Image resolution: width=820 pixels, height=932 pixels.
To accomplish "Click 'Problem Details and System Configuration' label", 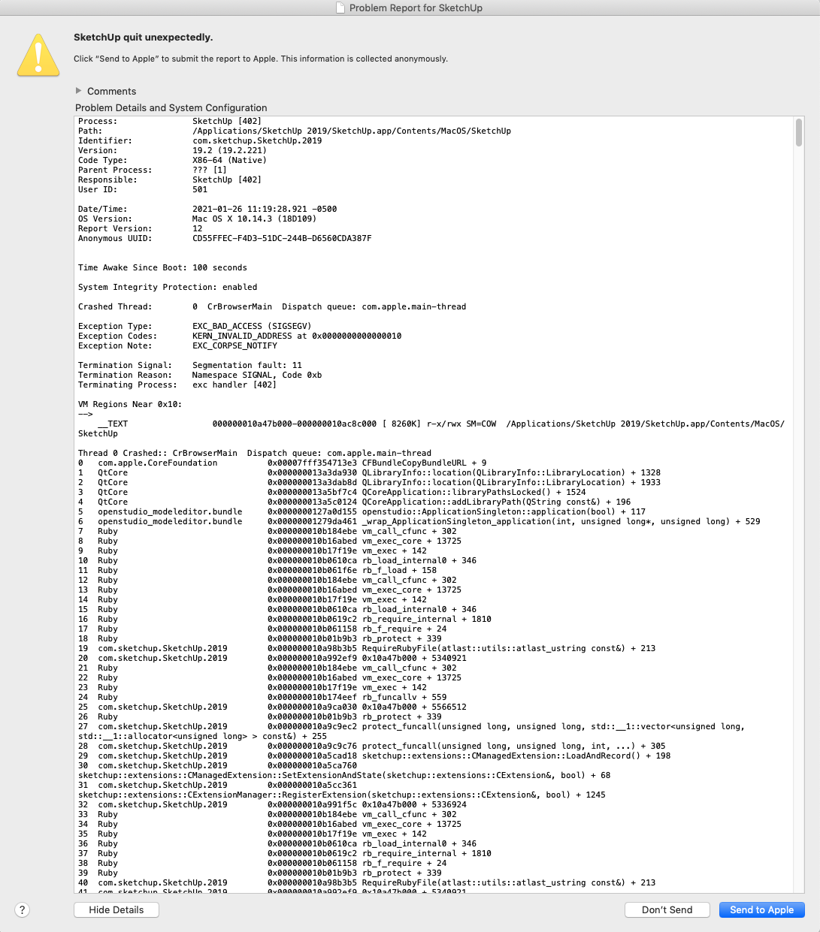I will click(x=171, y=107).
